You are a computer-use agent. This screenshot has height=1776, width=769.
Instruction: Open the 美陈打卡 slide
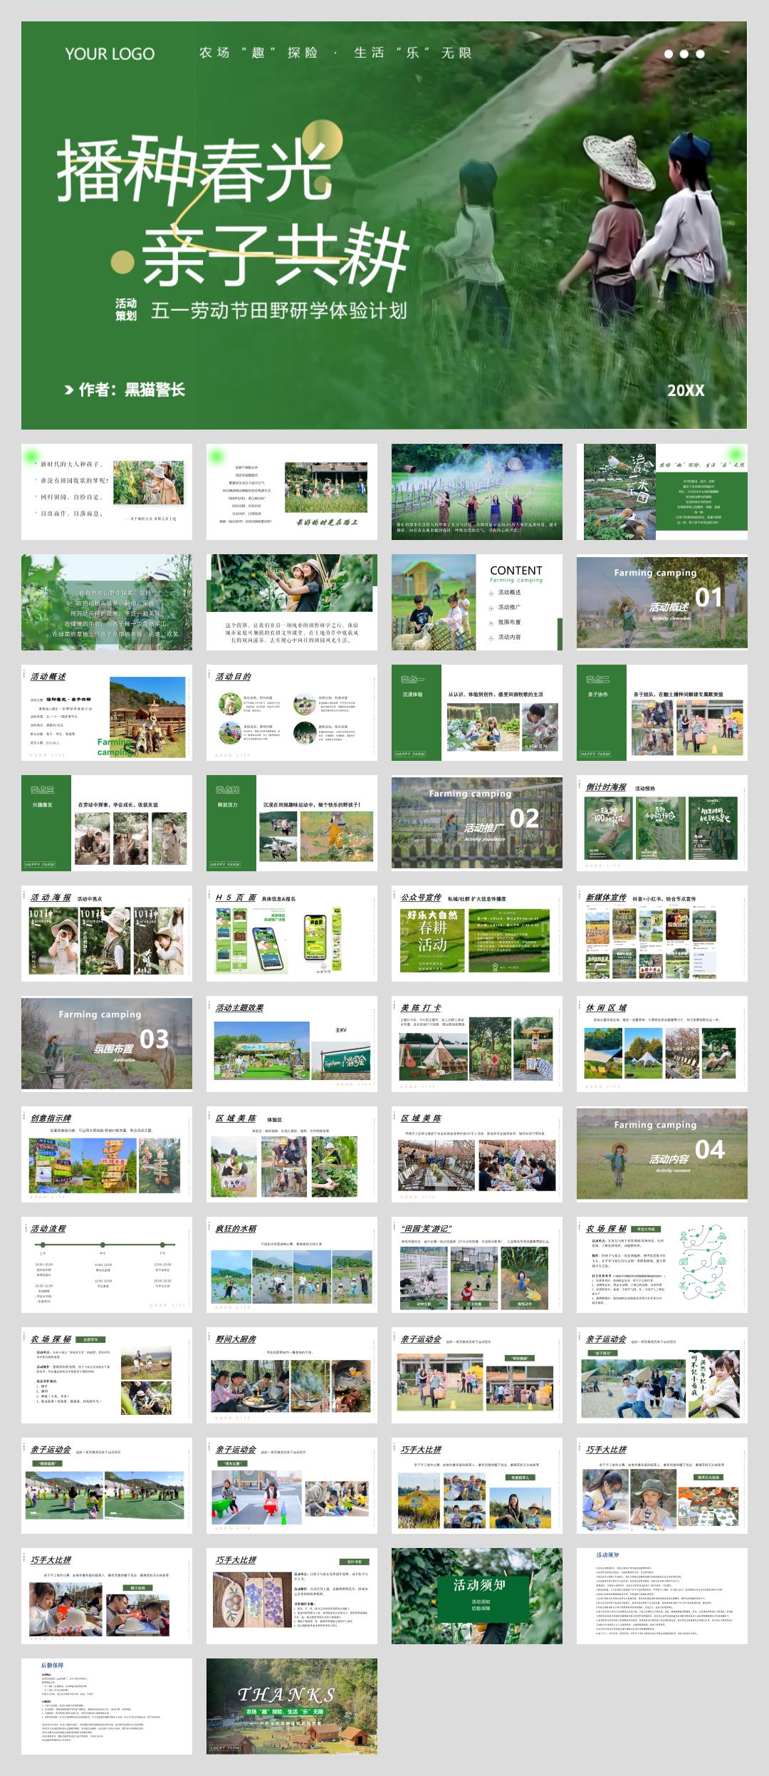(477, 1044)
